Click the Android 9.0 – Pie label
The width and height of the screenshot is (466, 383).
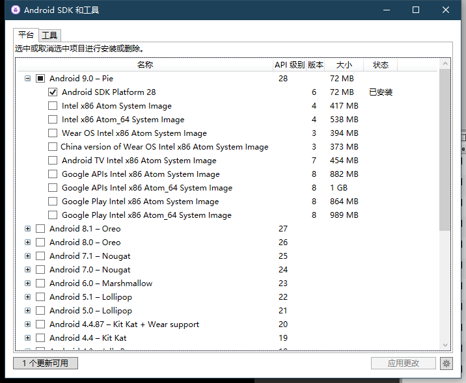point(81,79)
